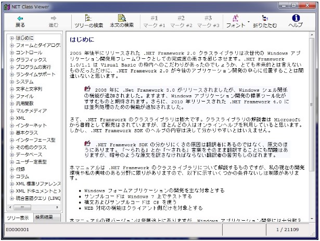This screenshot has width=320, height=241.
Task: Select ユーザー定義型 in the tree
Action: (31, 162)
